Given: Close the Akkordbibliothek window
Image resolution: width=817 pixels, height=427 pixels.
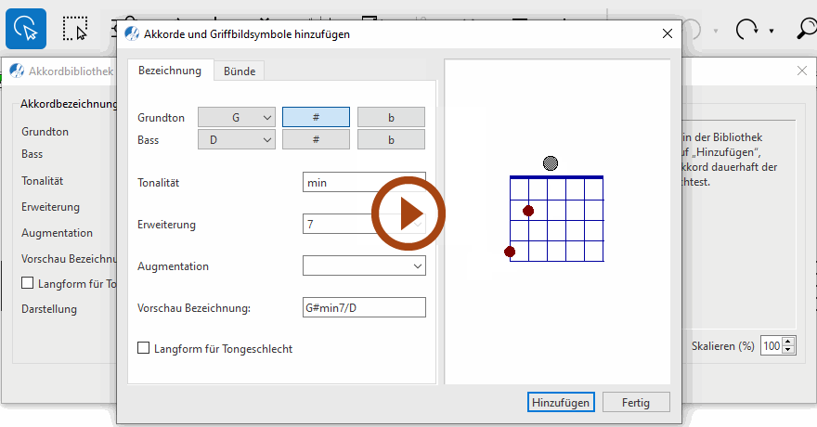Looking at the screenshot, I should tap(802, 71).
